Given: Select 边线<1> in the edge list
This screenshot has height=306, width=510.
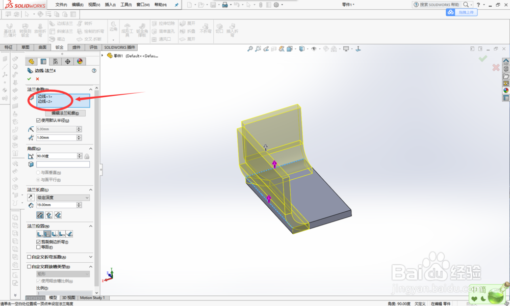Looking at the screenshot, I should [x=45, y=96].
